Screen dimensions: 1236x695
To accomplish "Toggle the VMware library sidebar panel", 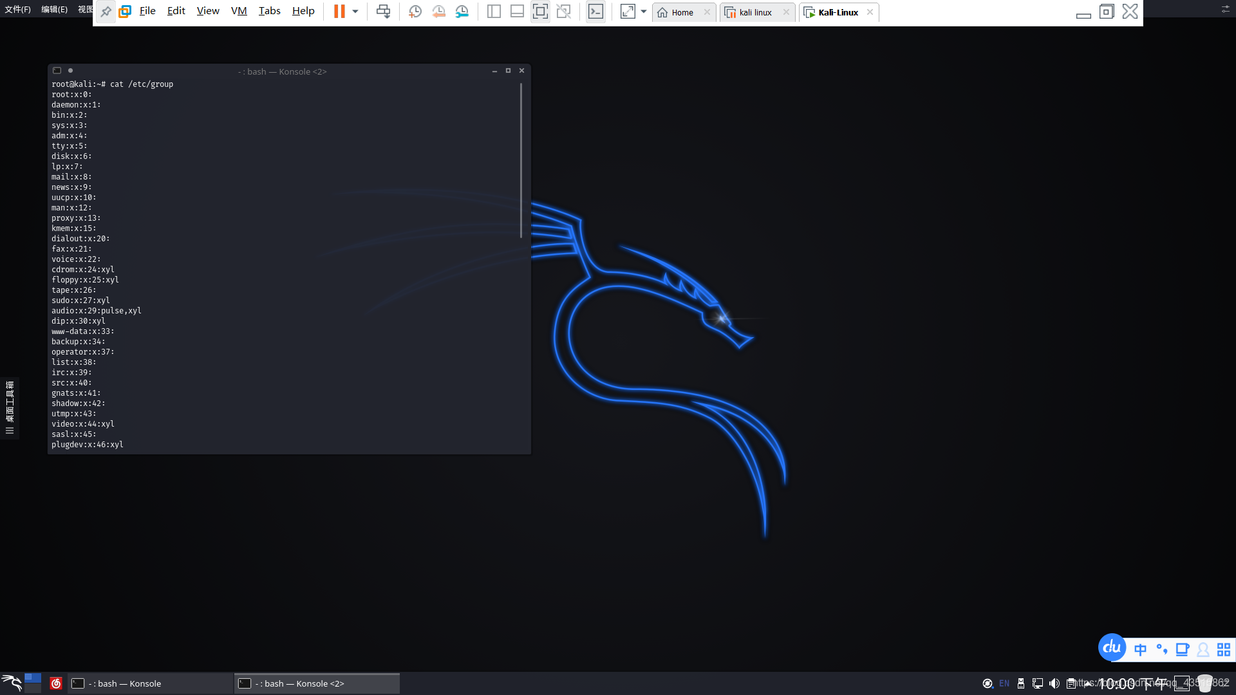I will (x=494, y=12).
